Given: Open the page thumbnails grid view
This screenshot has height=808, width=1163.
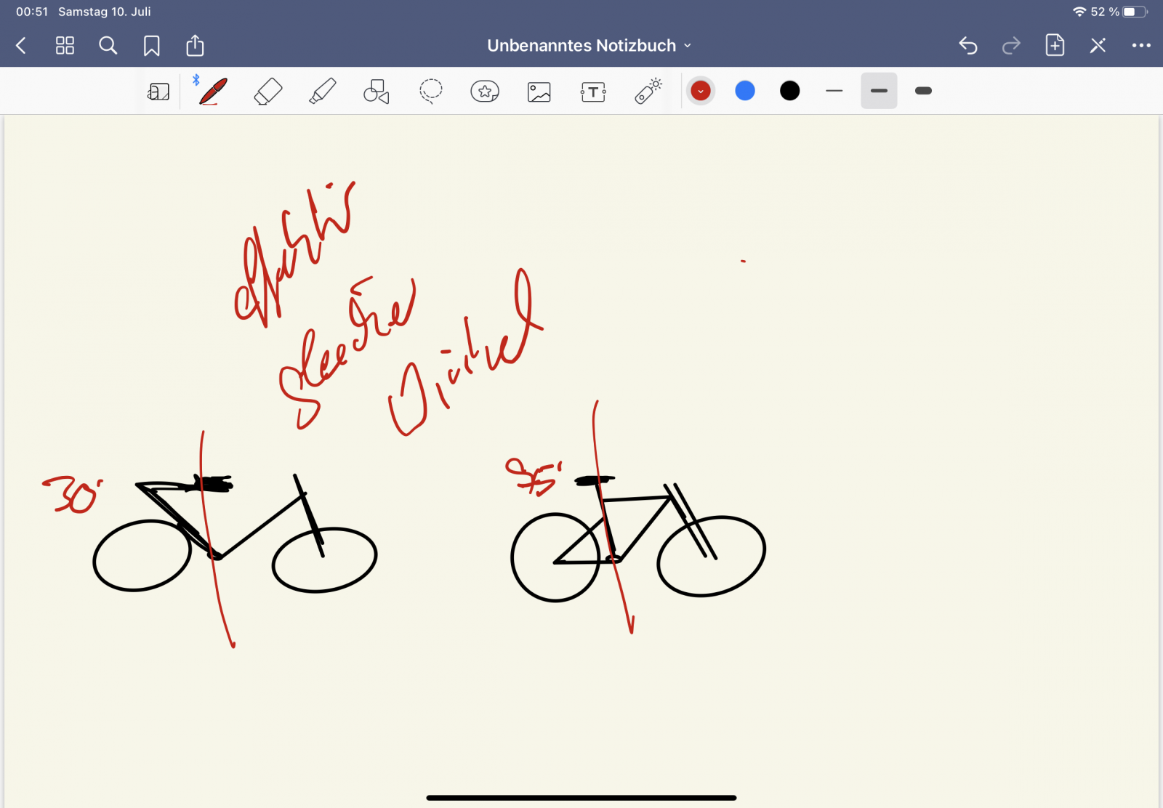Looking at the screenshot, I should (x=65, y=46).
